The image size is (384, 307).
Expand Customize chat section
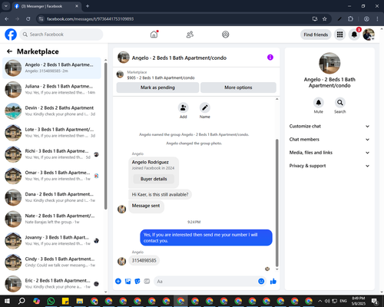(x=329, y=126)
